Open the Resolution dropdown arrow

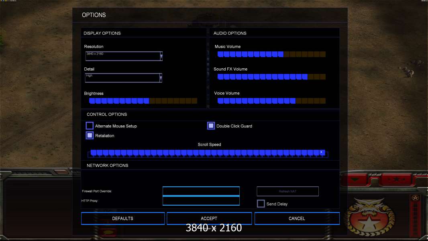(x=161, y=56)
